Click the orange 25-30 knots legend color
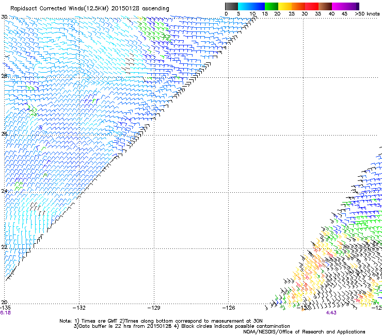The height and width of the screenshot is (335, 382). click(298, 6)
